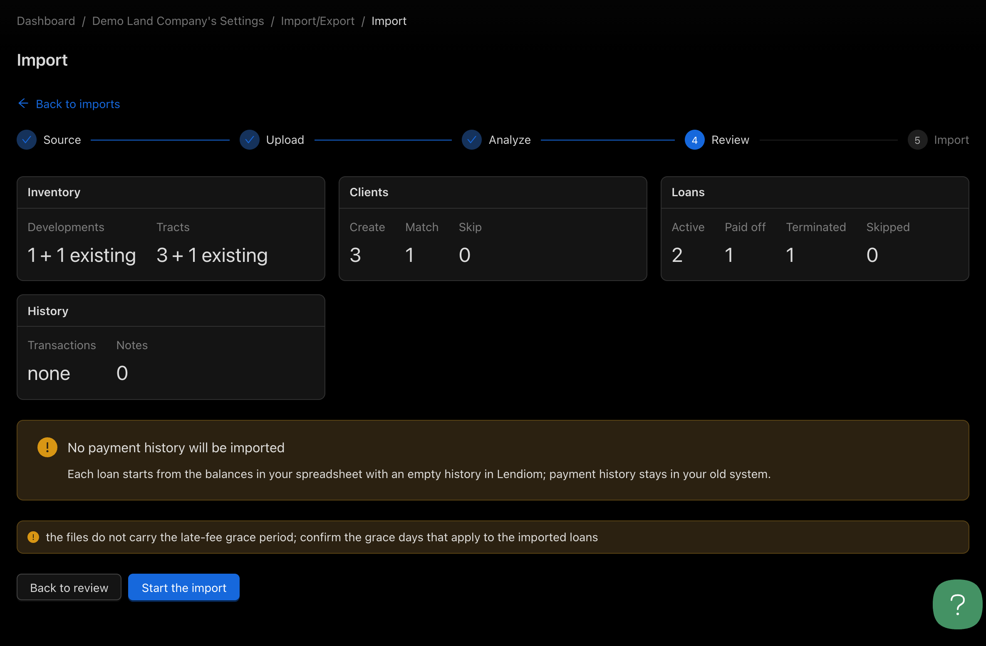Click the back arrow icon beside Back to imports
The image size is (986, 646).
23,104
